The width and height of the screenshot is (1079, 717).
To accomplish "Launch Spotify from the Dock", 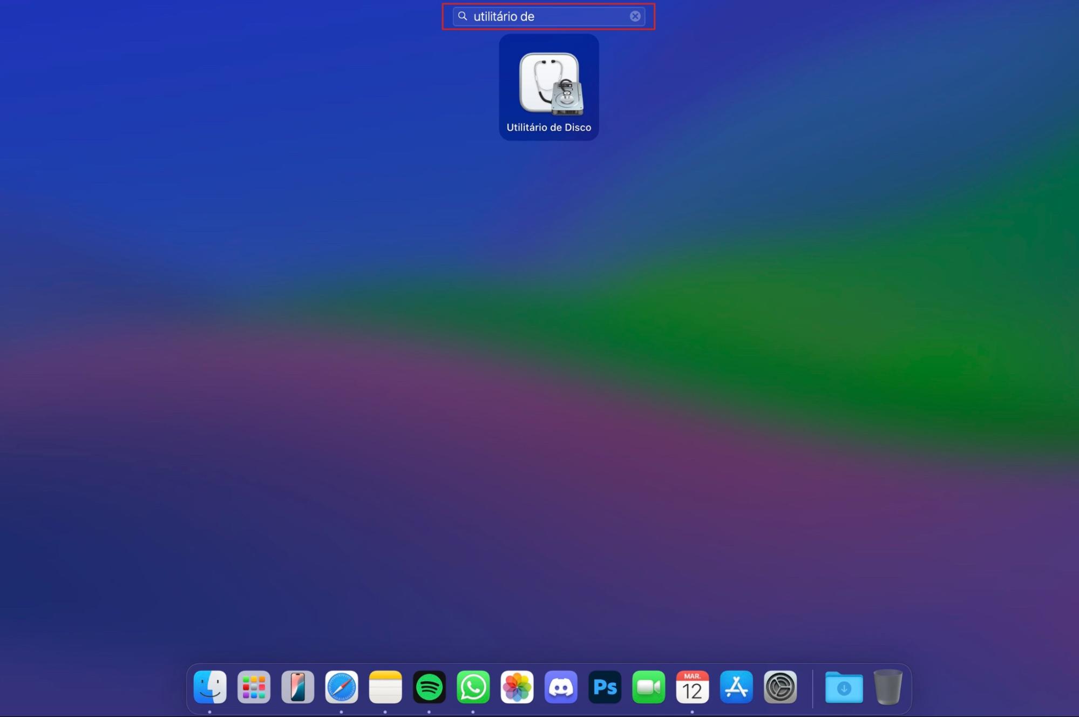I will click(x=429, y=687).
